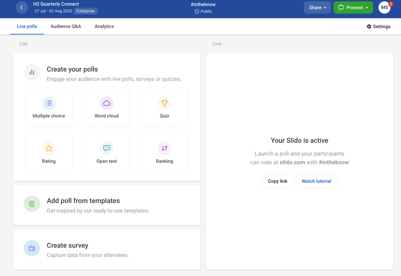This screenshot has height=276, width=401.
Task: Open the Analytics tab
Action: pyautogui.click(x=104, y=26)
